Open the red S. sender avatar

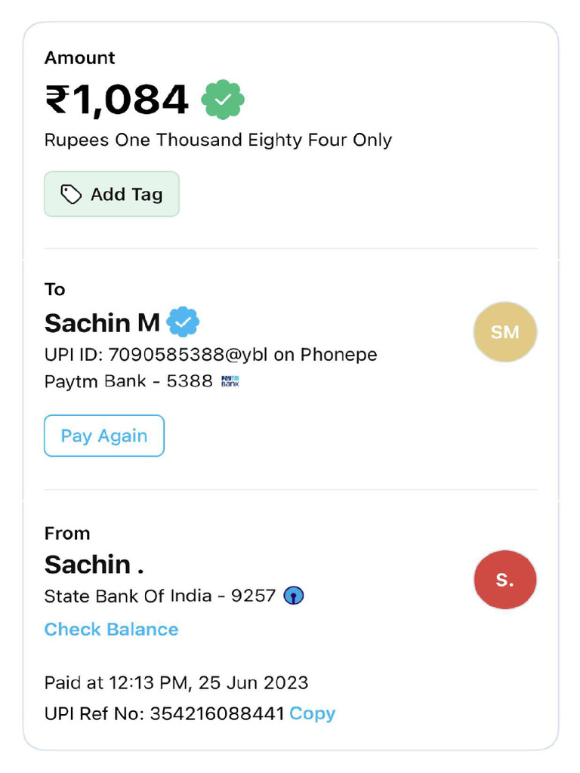pos(504,580)
